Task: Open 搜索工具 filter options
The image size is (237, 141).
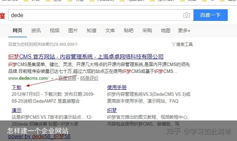Action: click(x=182, y=44)
